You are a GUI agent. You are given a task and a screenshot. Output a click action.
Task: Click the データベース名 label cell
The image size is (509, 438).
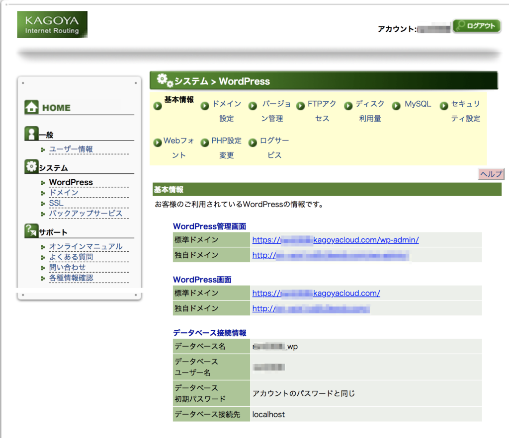pyautogui.click(x=211, y=346)
